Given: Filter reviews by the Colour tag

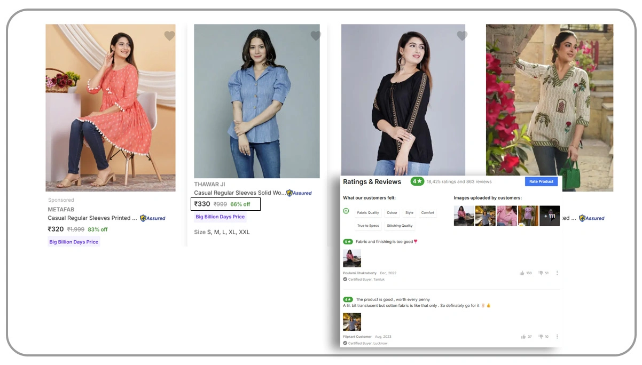Looking at the screenshot, I should (392, 213).
